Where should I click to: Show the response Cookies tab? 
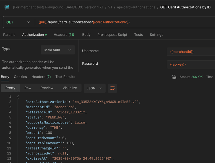pos(20,77)
